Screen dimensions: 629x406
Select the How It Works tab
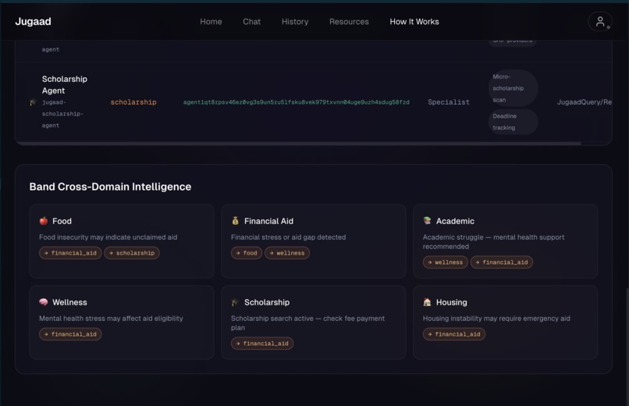tap(414, 22)
